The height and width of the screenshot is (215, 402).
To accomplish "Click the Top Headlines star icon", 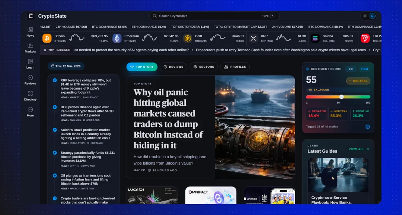I will (x=45, y=50).
